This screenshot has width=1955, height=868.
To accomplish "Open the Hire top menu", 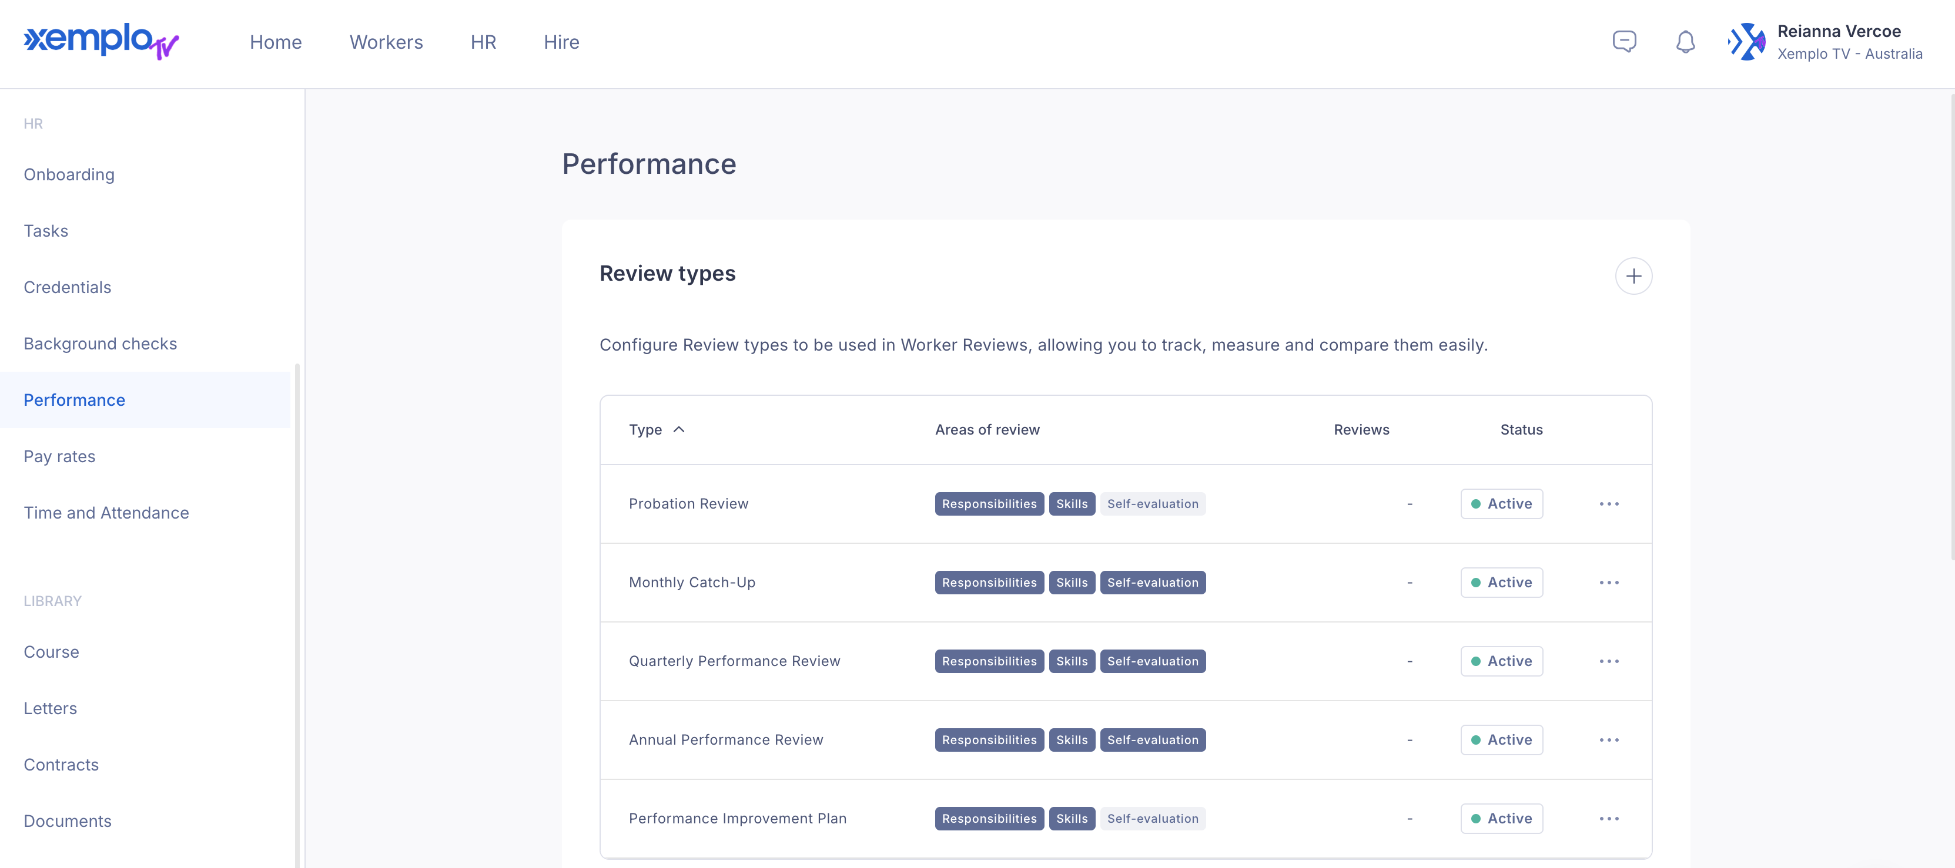I will 561,42.
